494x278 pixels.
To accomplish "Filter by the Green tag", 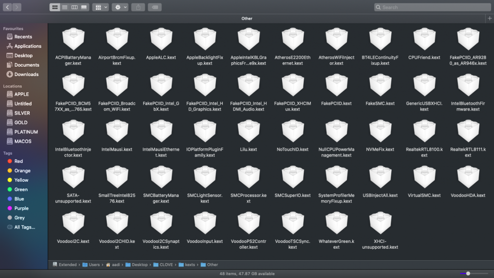I will [x=17, y=190].
